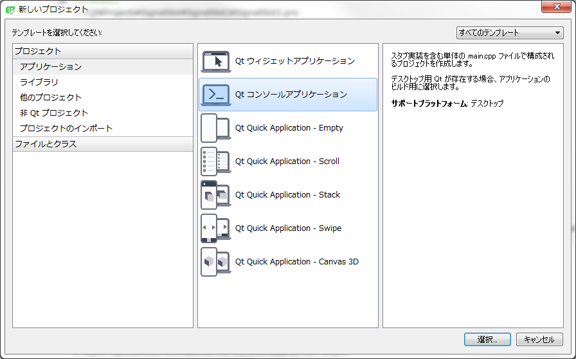Click the Qt Quick Application Empty icon
This screenshot has width=576, height=359.
216,128
